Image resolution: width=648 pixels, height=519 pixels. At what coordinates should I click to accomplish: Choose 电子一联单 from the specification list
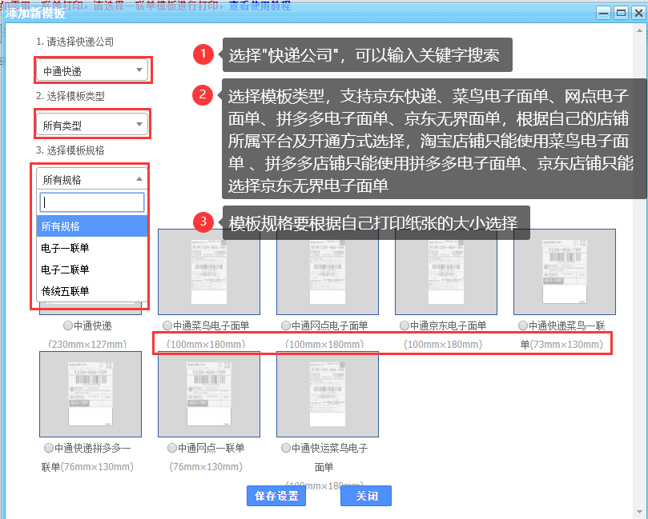[x=92, y=248]
